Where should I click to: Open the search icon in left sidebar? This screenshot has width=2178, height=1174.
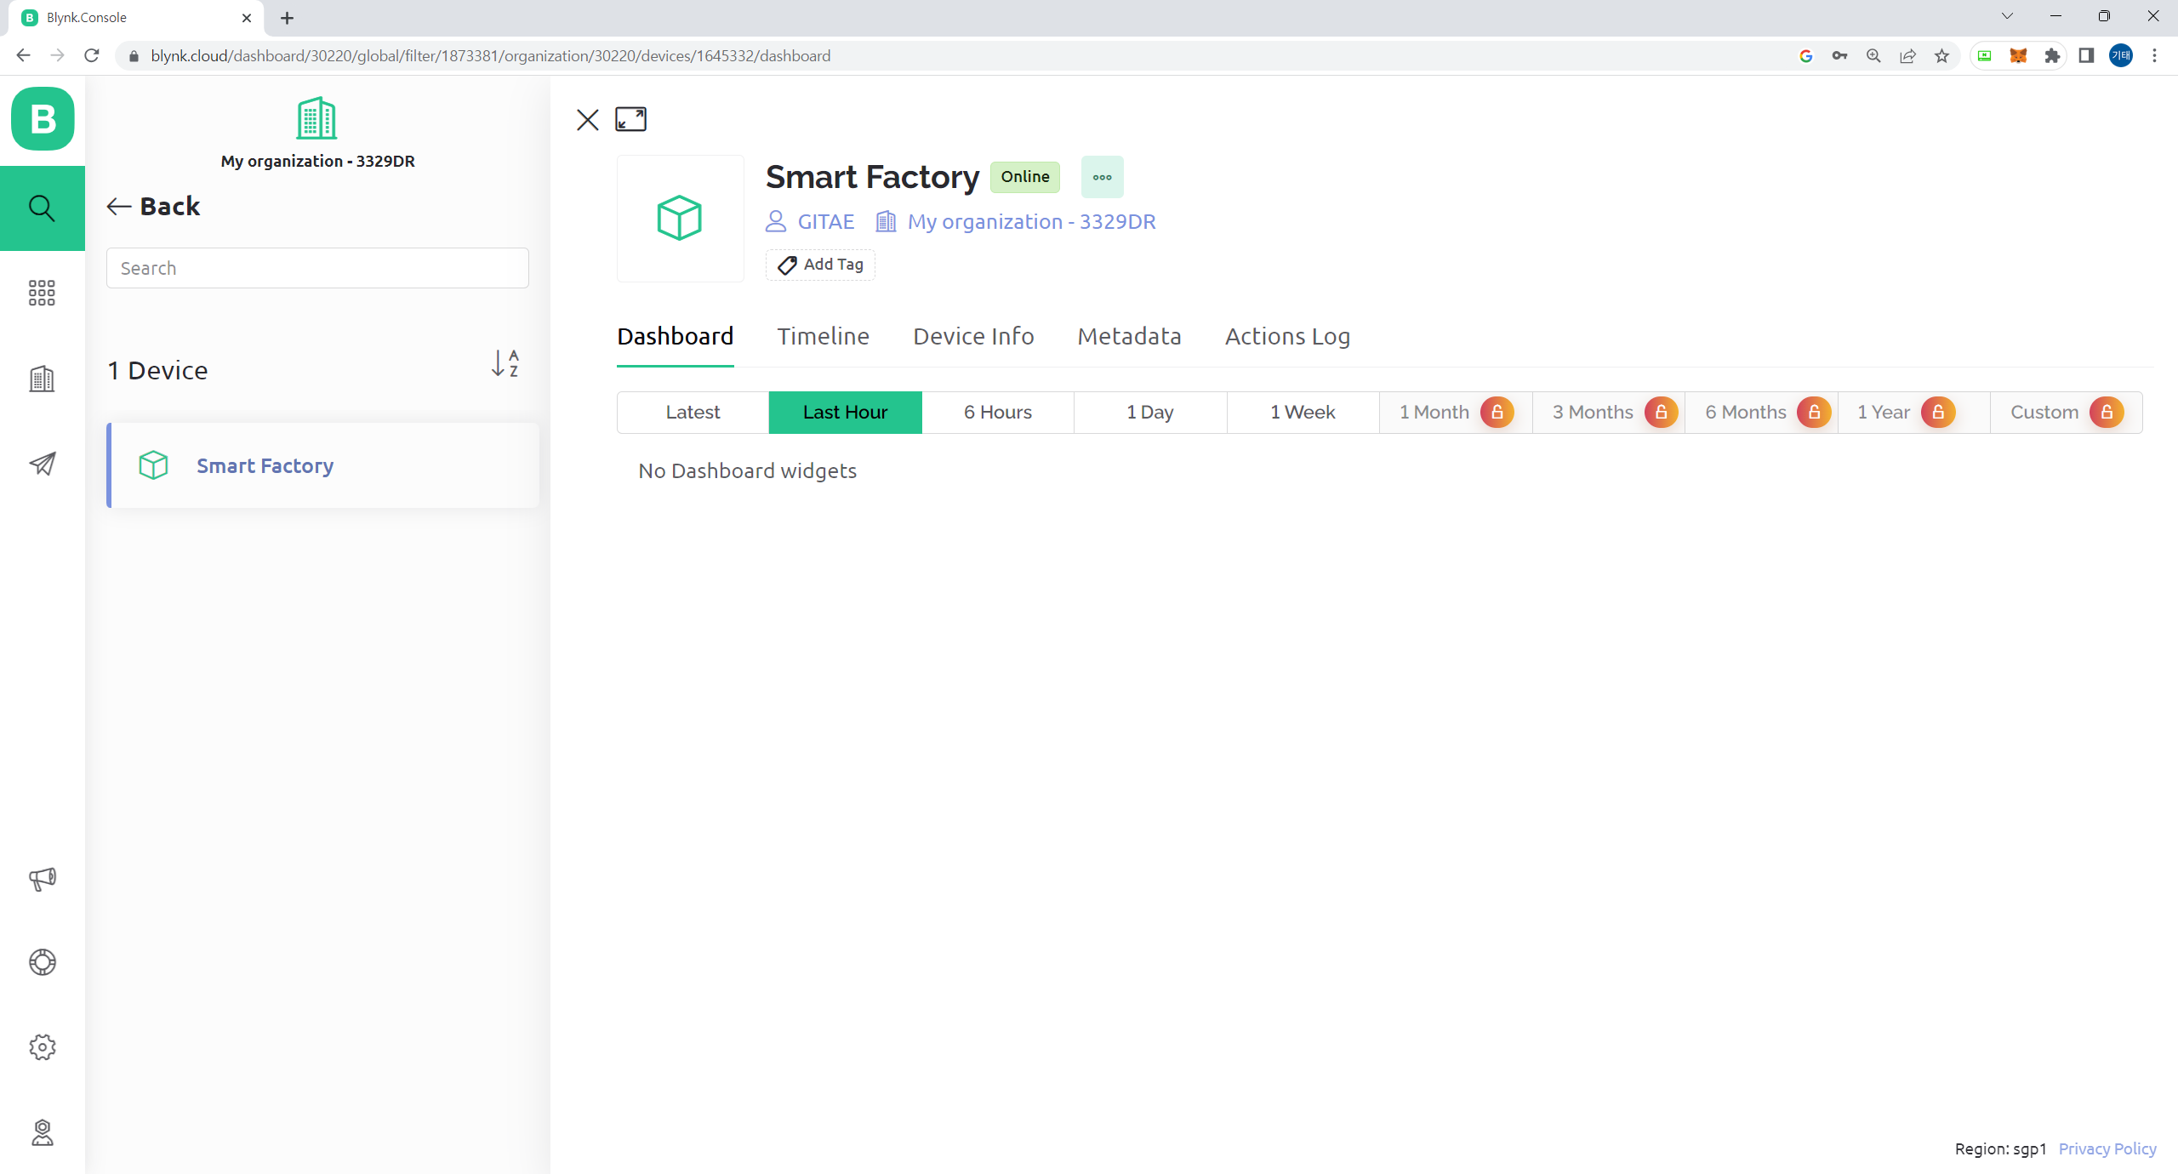(x=42, y=208)
